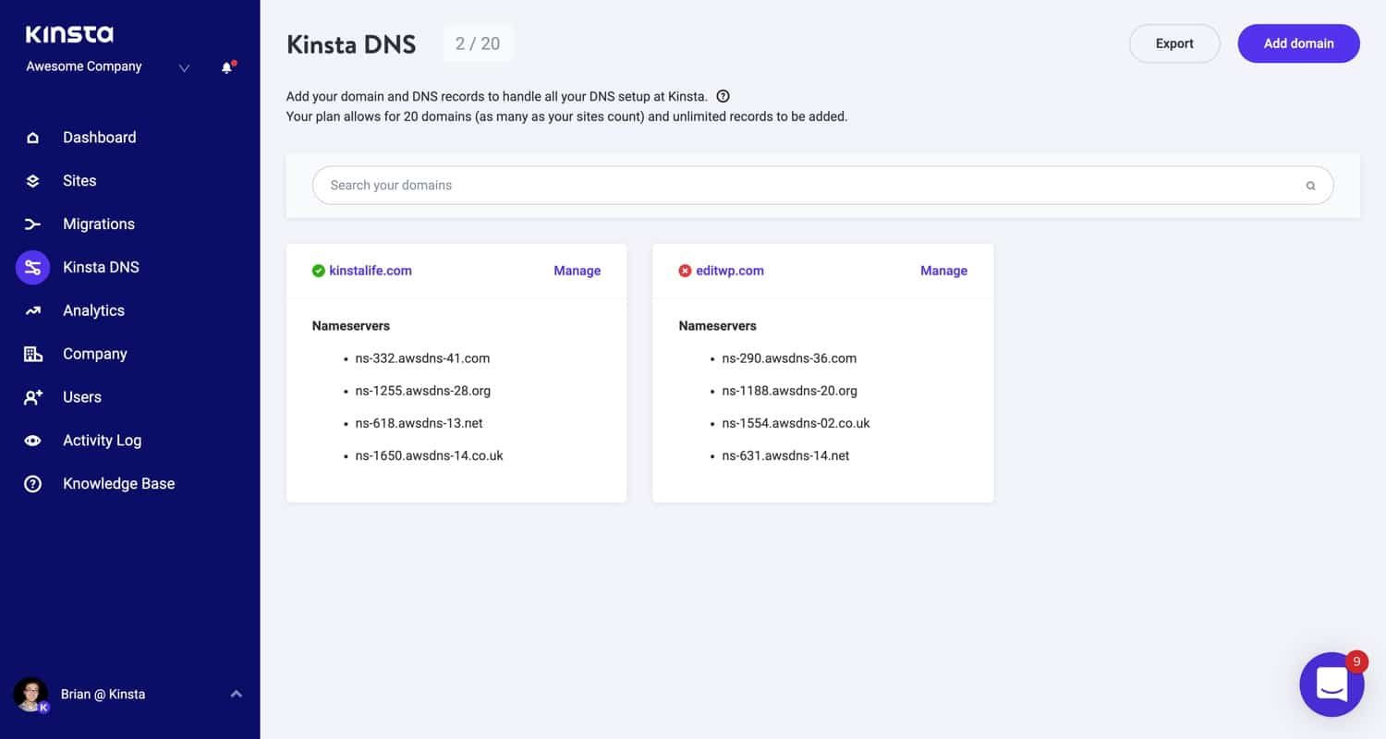Open Company menu item
Image resolution: width=1386 pixels, height=739 pixels.
click(x=95, y=354)
